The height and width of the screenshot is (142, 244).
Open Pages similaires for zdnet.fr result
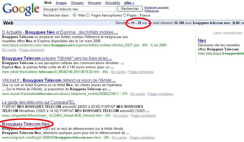[141, 72]
